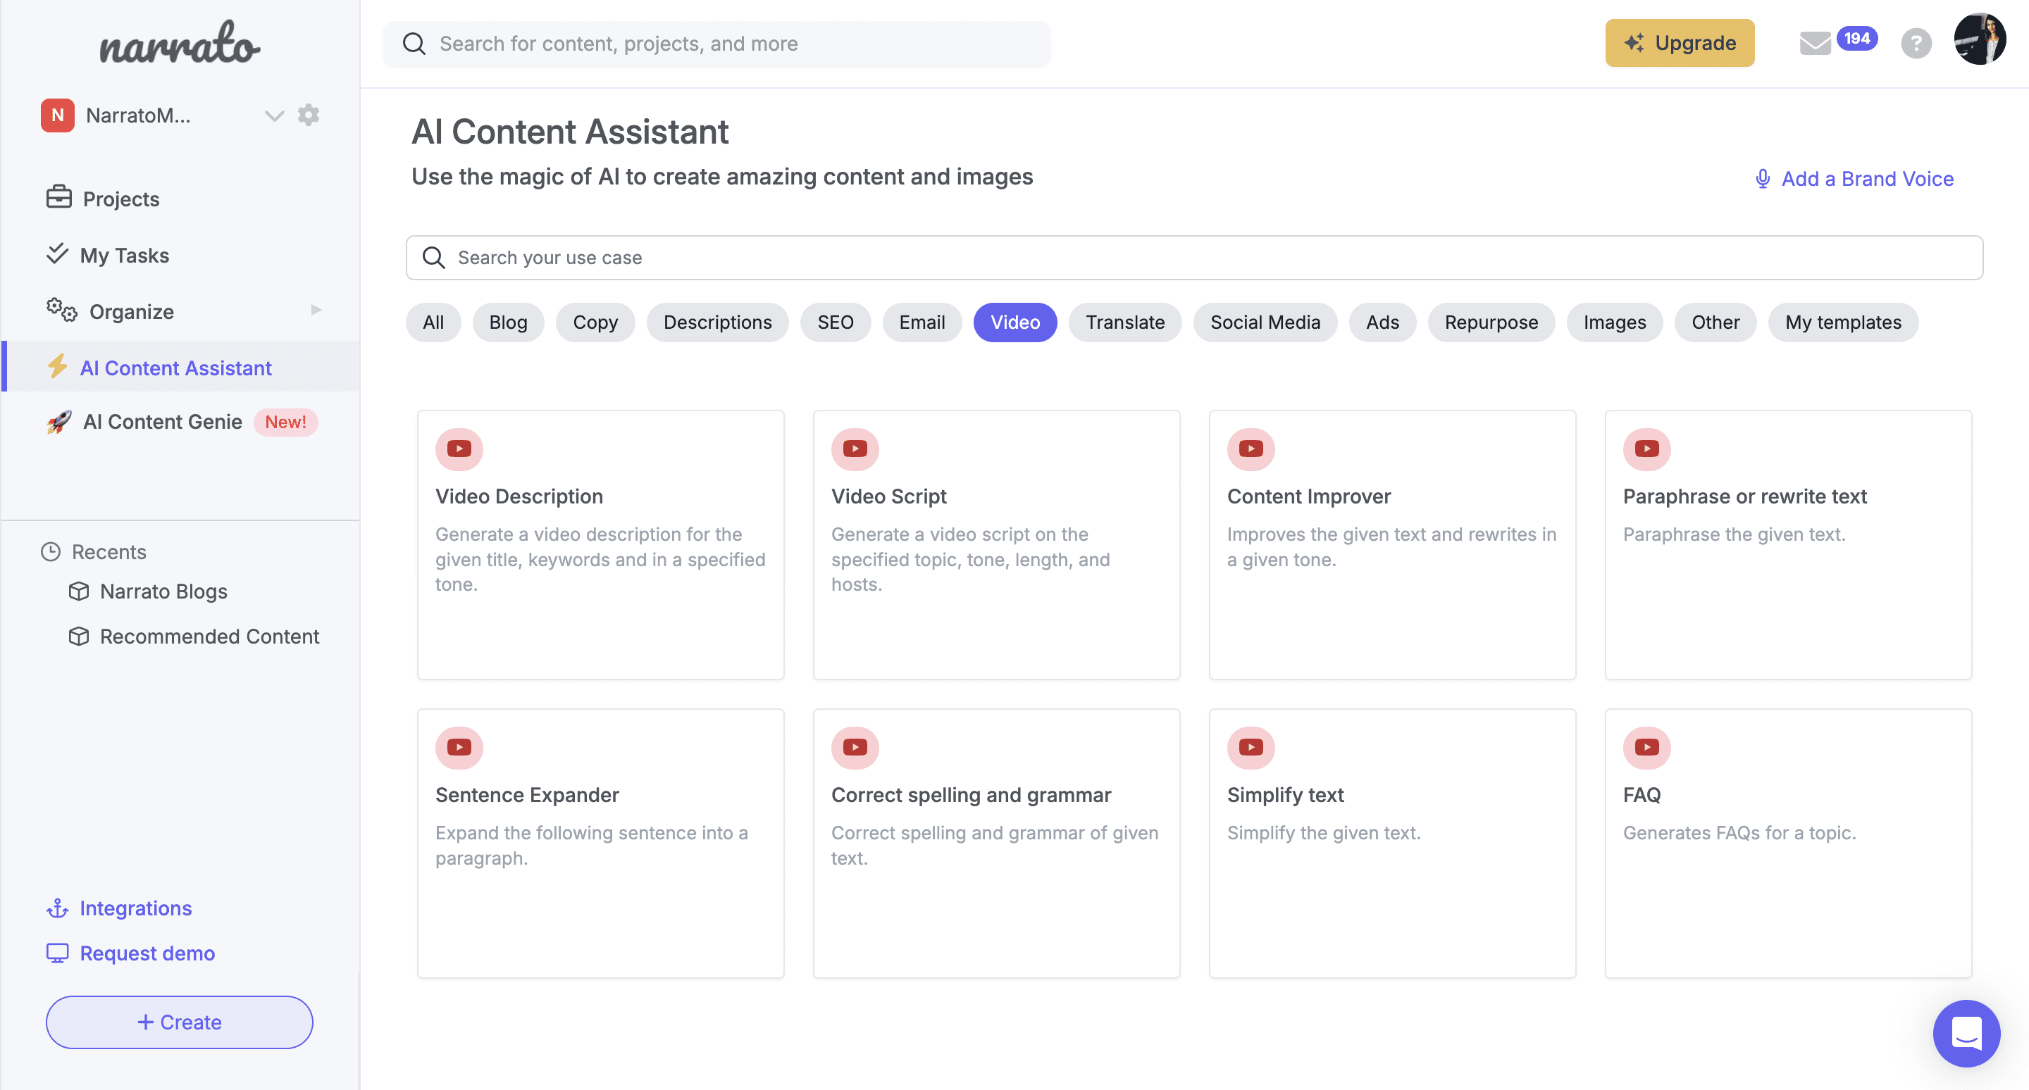This screenshot has width=2029, height=1090.
Task: Click the Upgrade button
Action: 1680,42
